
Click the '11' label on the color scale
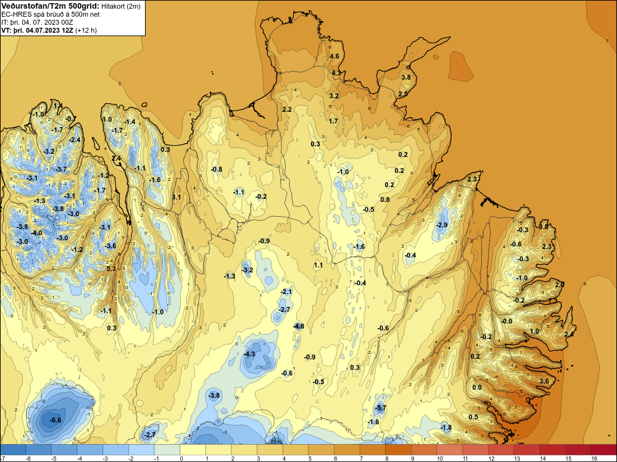465,458
